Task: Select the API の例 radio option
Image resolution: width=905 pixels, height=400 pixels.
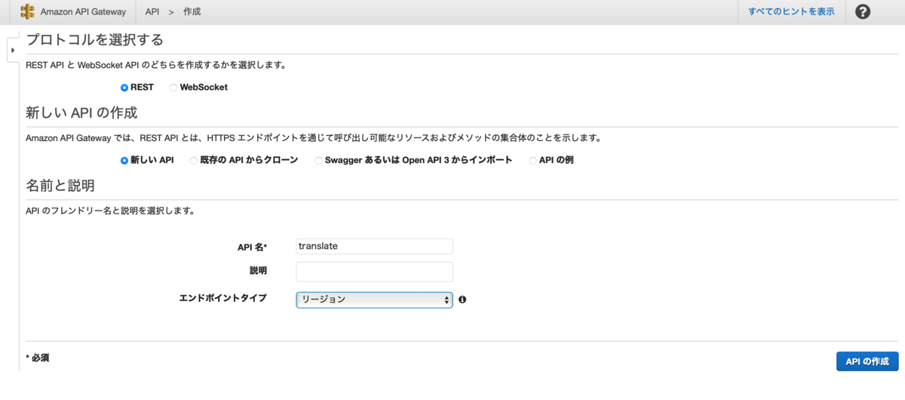Action: tap(533, 161)
